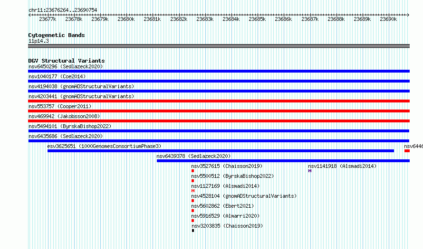Screen dimensions: 423x249
Task: Open the nsv6450296 (Sedlazeck2020) variant label
Action: (x=66, y=66)
